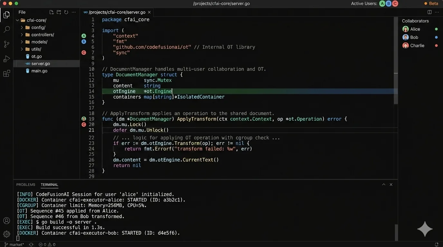Switch to the PROBLEMS tab

[x=26, y=185]
